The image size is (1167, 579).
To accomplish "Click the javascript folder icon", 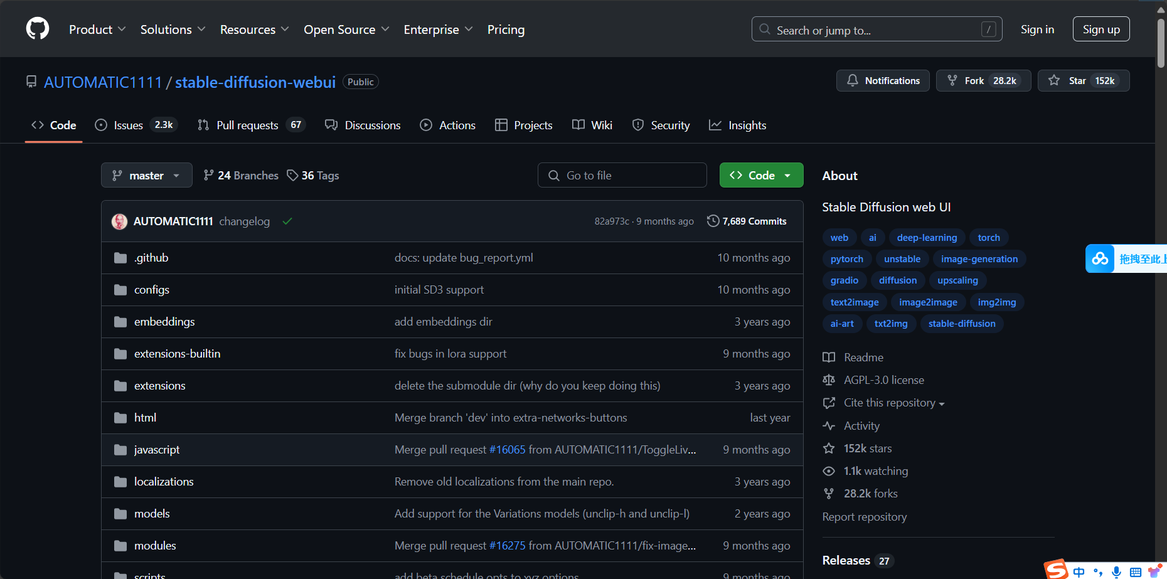I will coord(120,450).
